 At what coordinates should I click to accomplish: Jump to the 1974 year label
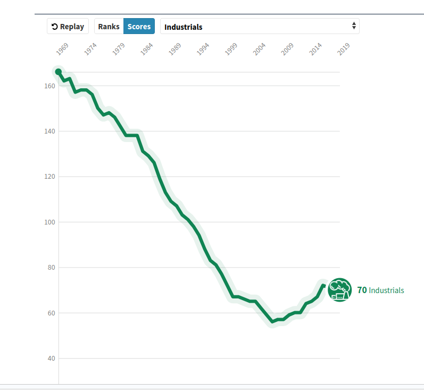click(x=90, y=49)
